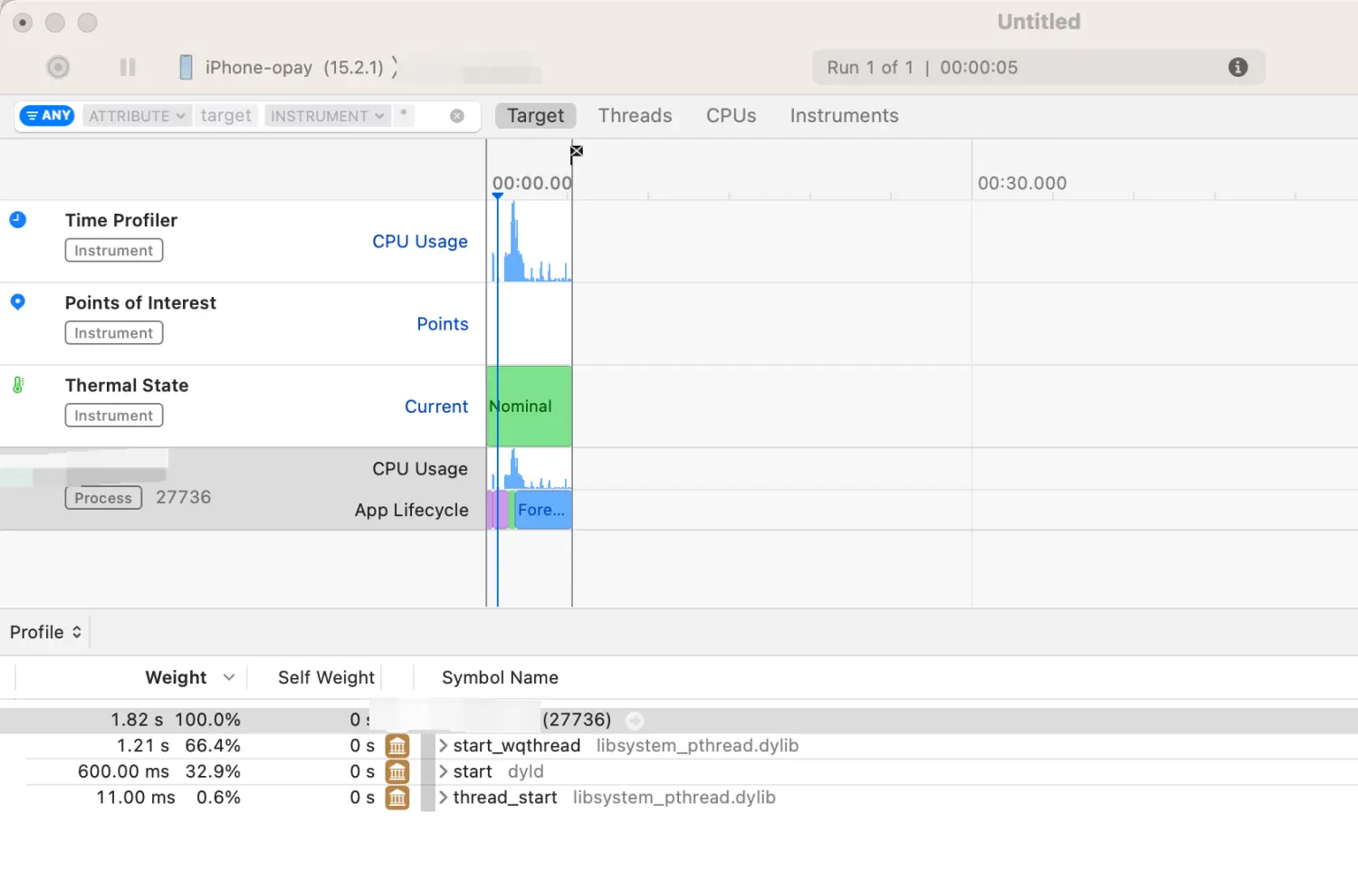Click the library icon beside thread_start
Image resolution: width=1358 pixels, height=890 pixels.
(x=397, y=798)
